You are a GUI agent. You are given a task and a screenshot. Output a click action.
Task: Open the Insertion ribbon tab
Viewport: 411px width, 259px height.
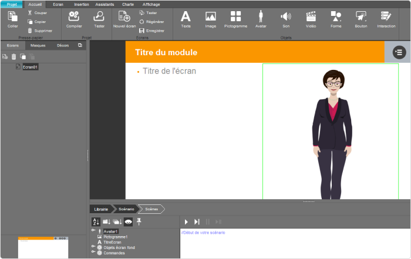coord(81,5)
